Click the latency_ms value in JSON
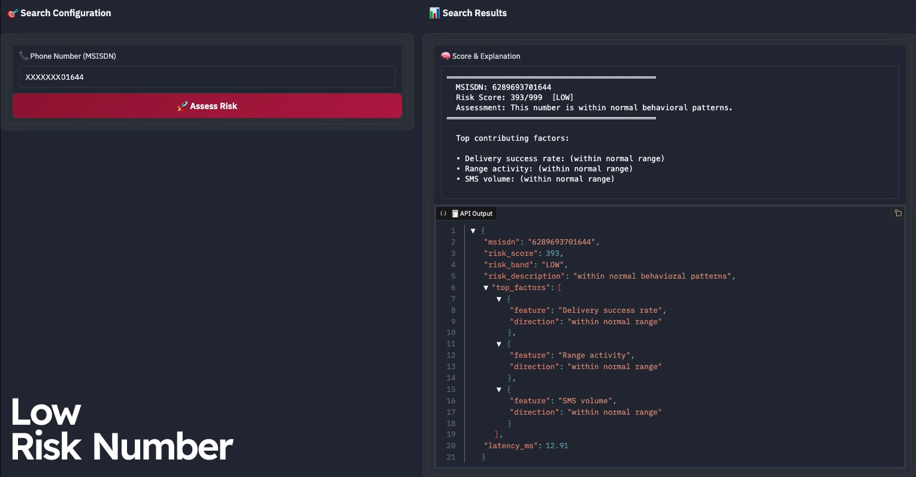Screen dimensions: 916x477 (557, 446)
